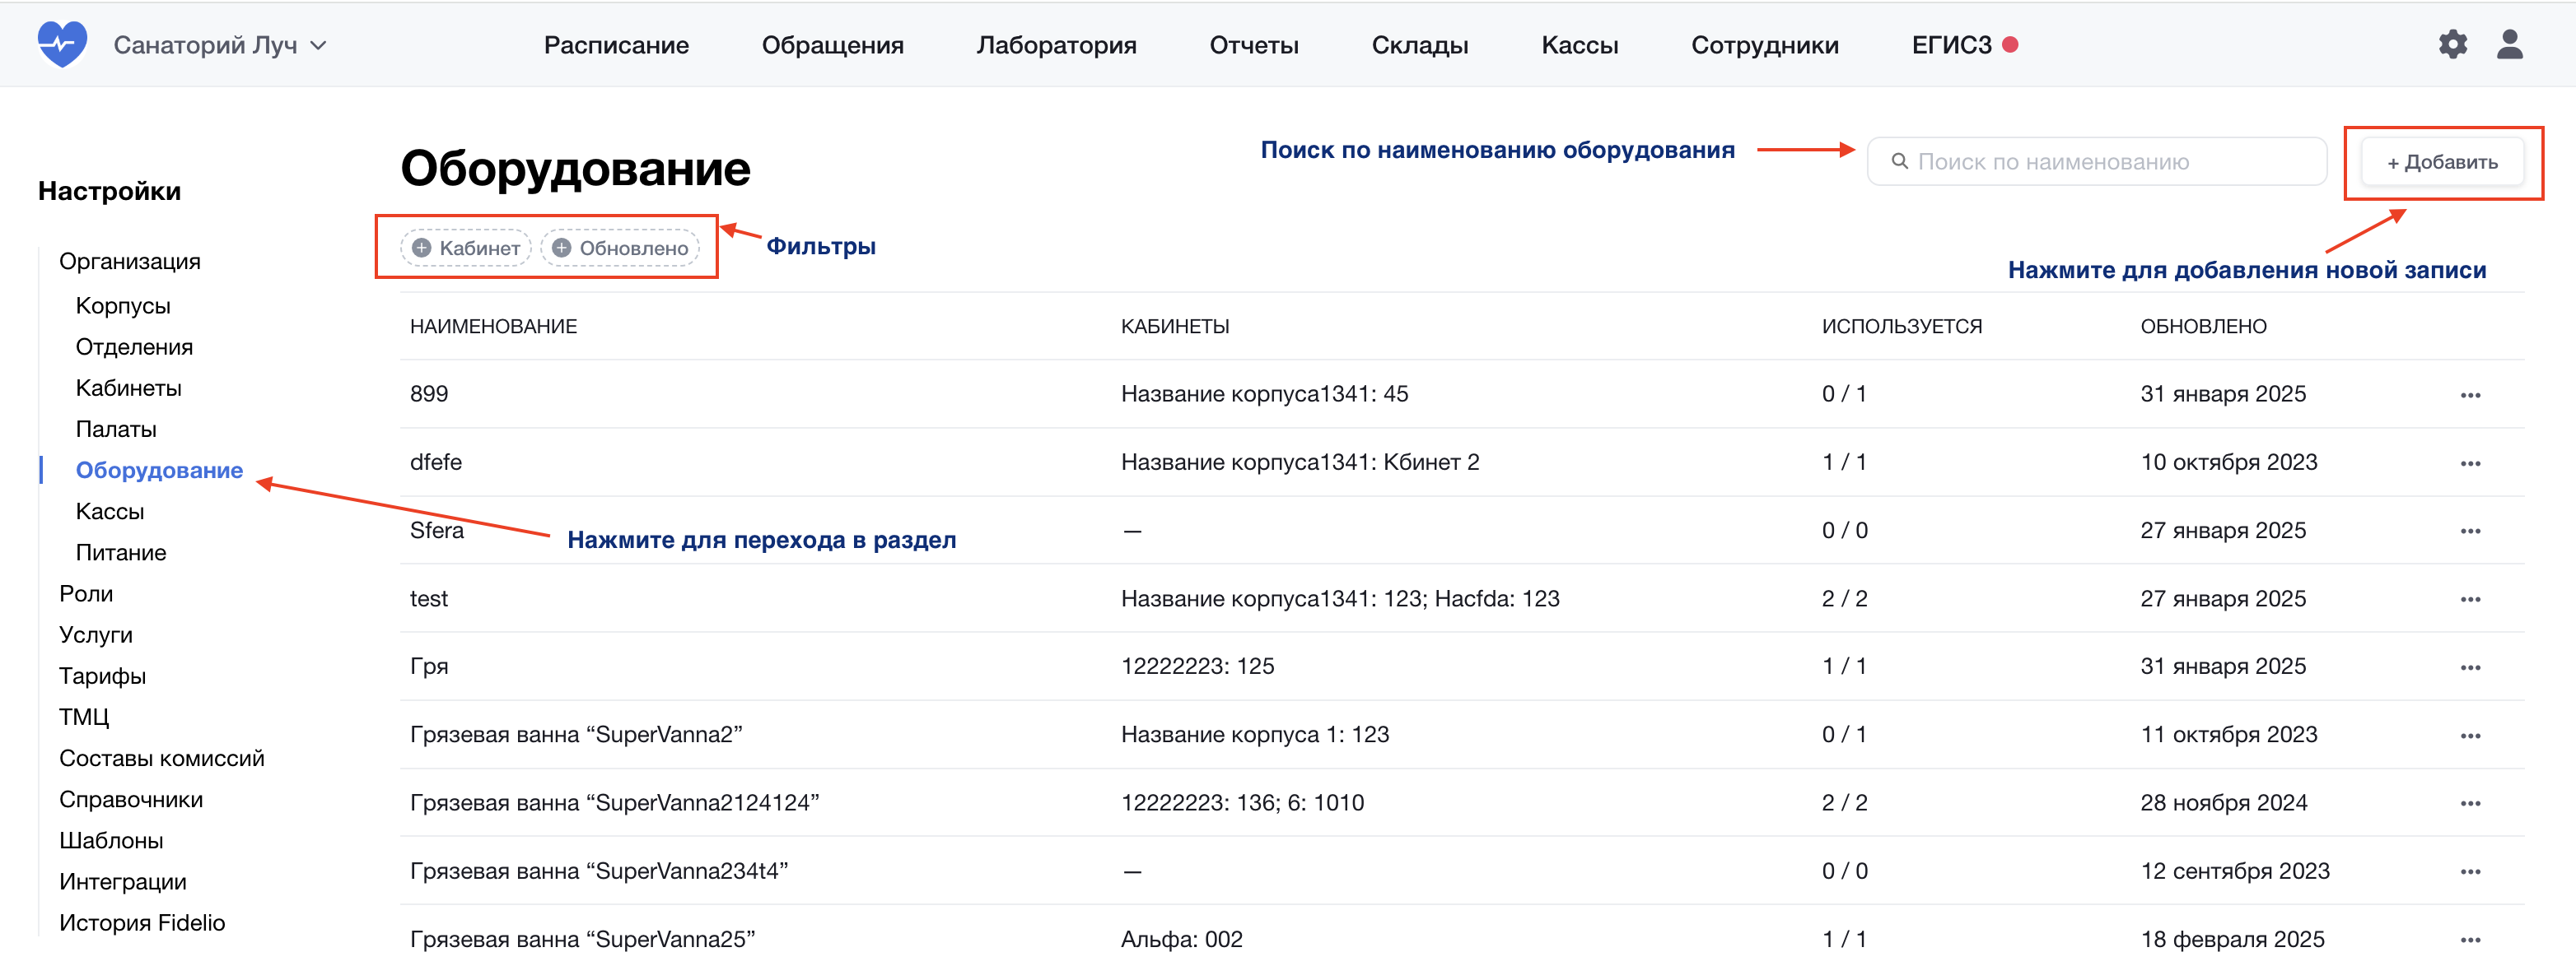Screen dimensions: 2576x966
Task: Open three-dot menu for test row
Action: pos(2470,599)
